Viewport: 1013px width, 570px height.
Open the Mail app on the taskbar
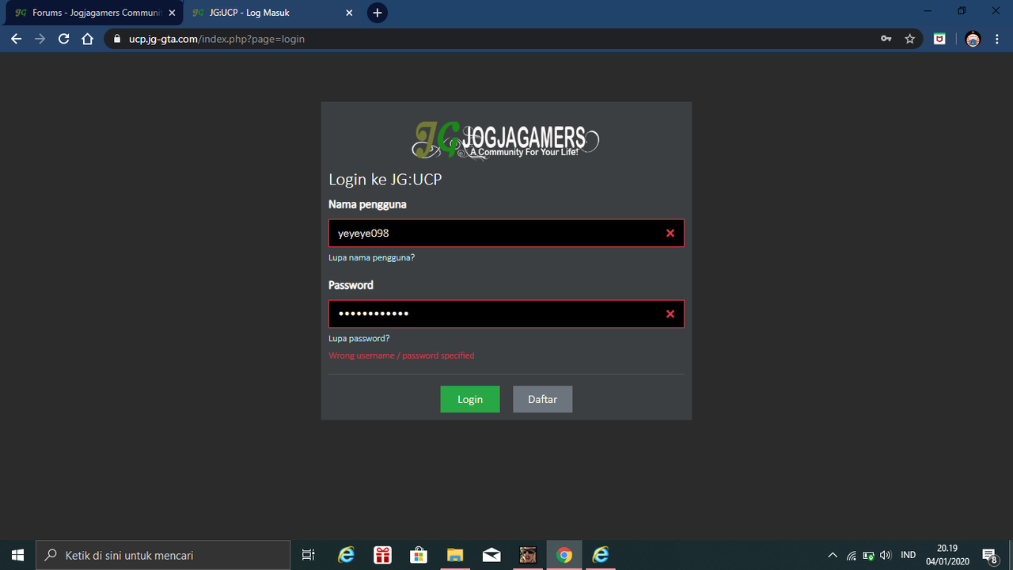click(491, 555)
